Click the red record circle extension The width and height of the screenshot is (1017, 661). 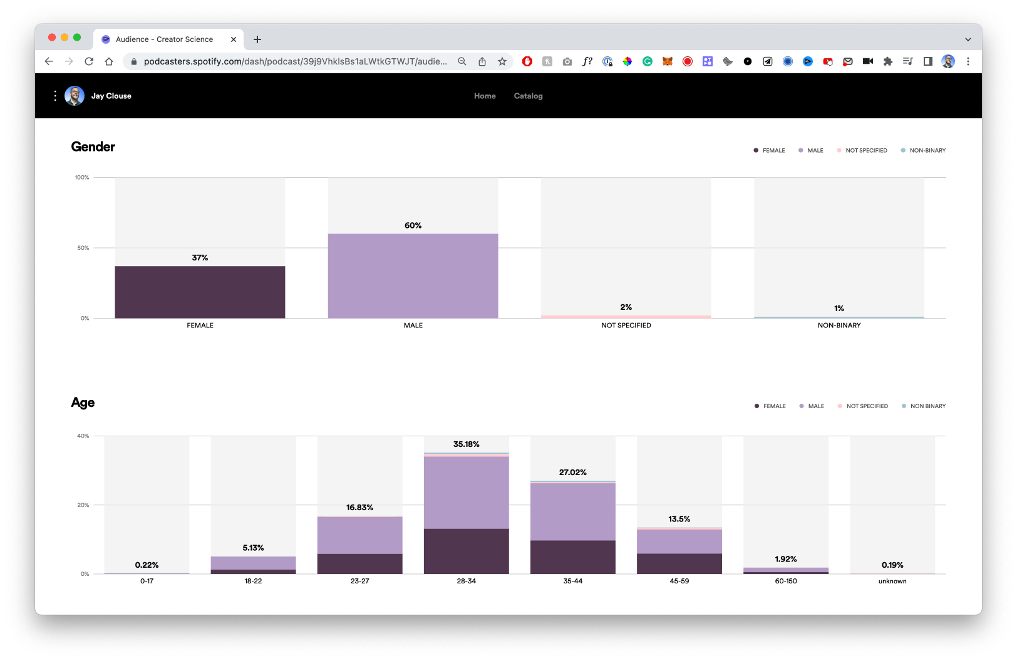pos(688,61)
